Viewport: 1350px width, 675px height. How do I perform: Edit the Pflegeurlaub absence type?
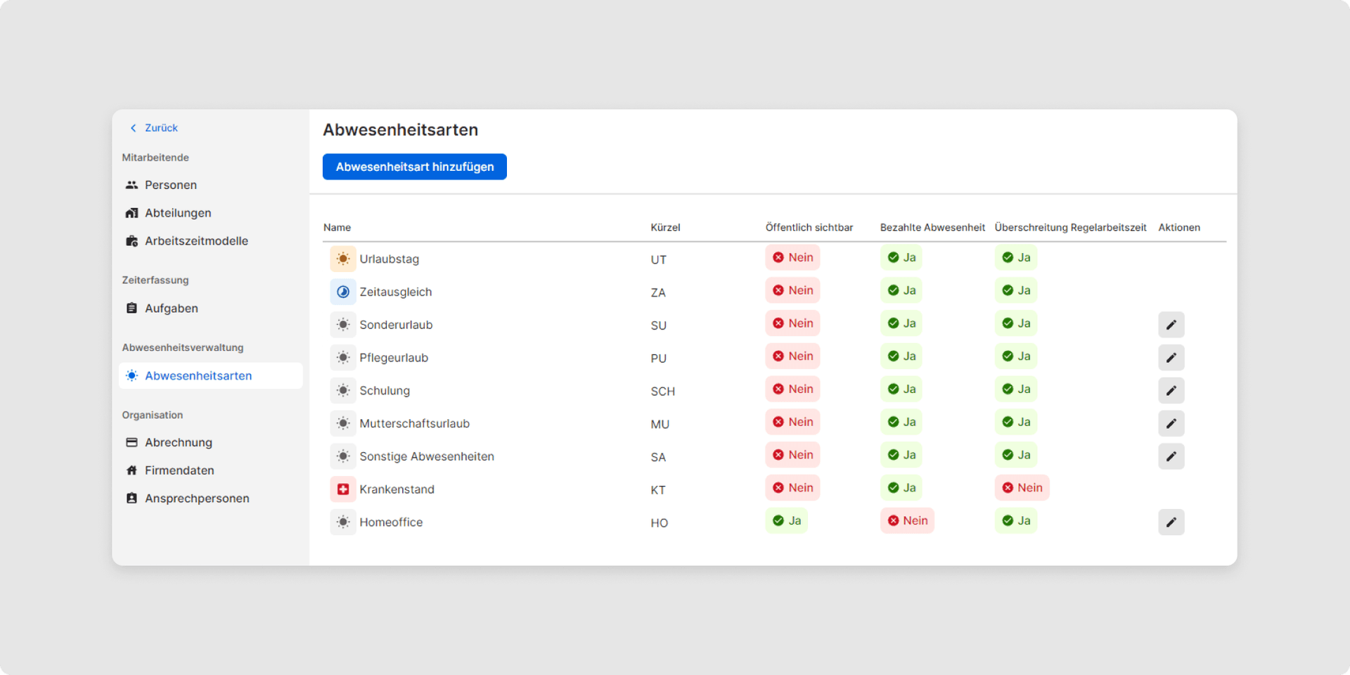pyautogui.click(x=1171, y=358)
